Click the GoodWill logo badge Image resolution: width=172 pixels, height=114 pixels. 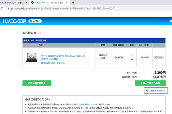35,21
